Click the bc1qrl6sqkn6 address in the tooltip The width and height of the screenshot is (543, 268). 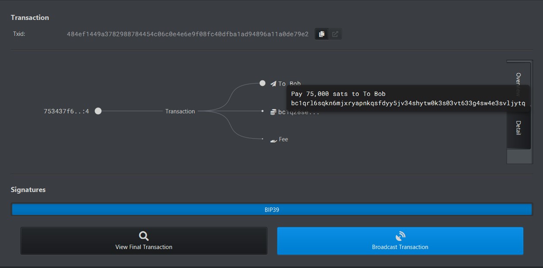408,103
